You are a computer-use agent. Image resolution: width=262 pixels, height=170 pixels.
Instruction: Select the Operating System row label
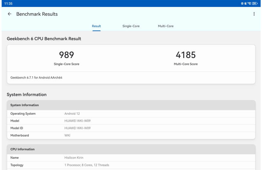[x=23, y=114]
